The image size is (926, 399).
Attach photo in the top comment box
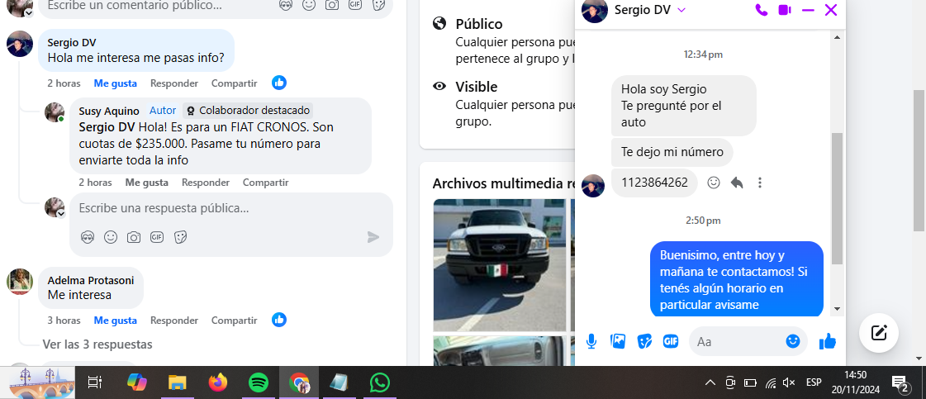click(332, 5)
